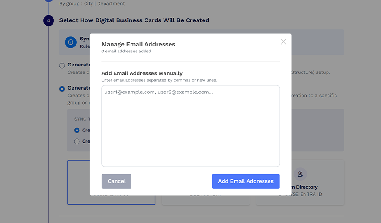
Task: Close the Manage Email Addresses dialog
Action: pyautogui.click(x=283, y=42)
